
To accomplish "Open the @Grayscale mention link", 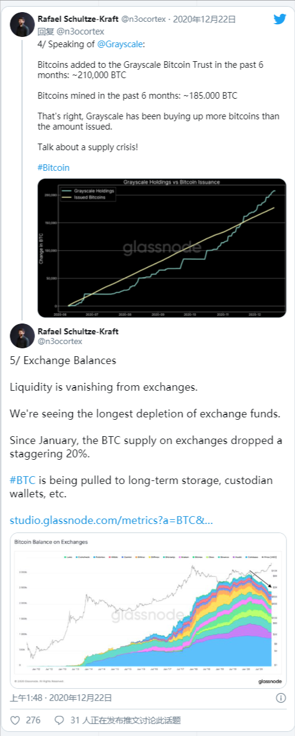I will point(119,44).
